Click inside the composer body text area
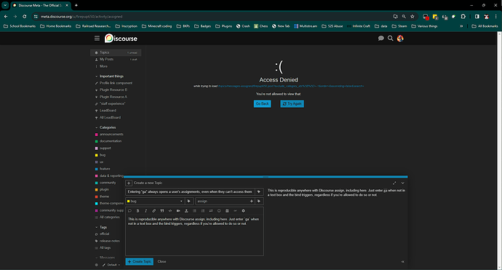Viewport: 502px width, 270px height. click(194, 235)
